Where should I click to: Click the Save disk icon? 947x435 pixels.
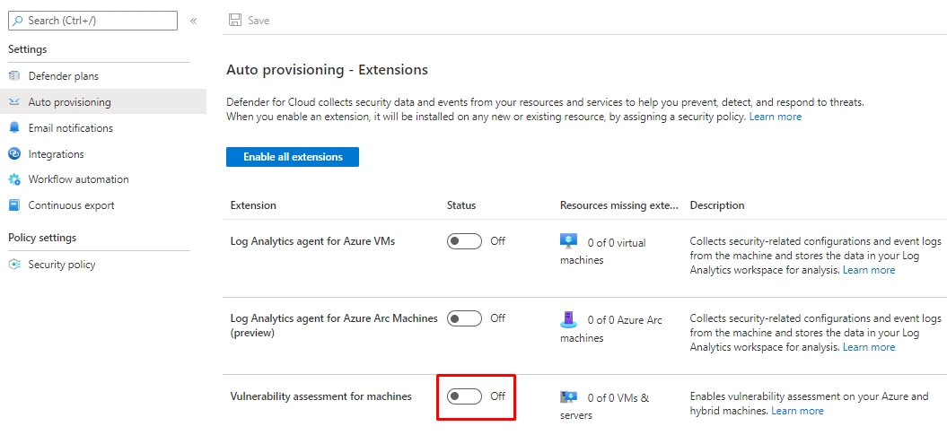(235, 20)
